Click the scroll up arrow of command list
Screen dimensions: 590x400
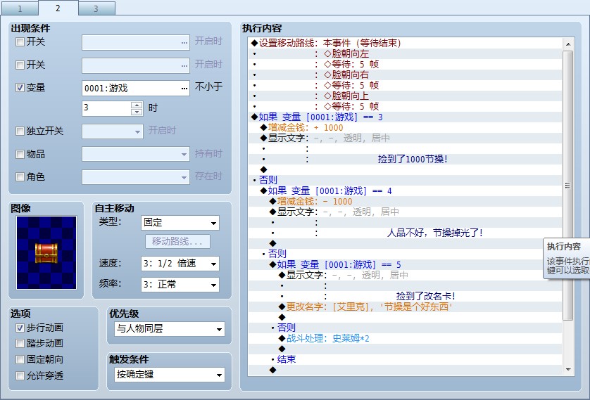(x=567, y=44)
